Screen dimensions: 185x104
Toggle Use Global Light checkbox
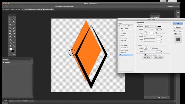pyautogui.click(x=156, y=33)
